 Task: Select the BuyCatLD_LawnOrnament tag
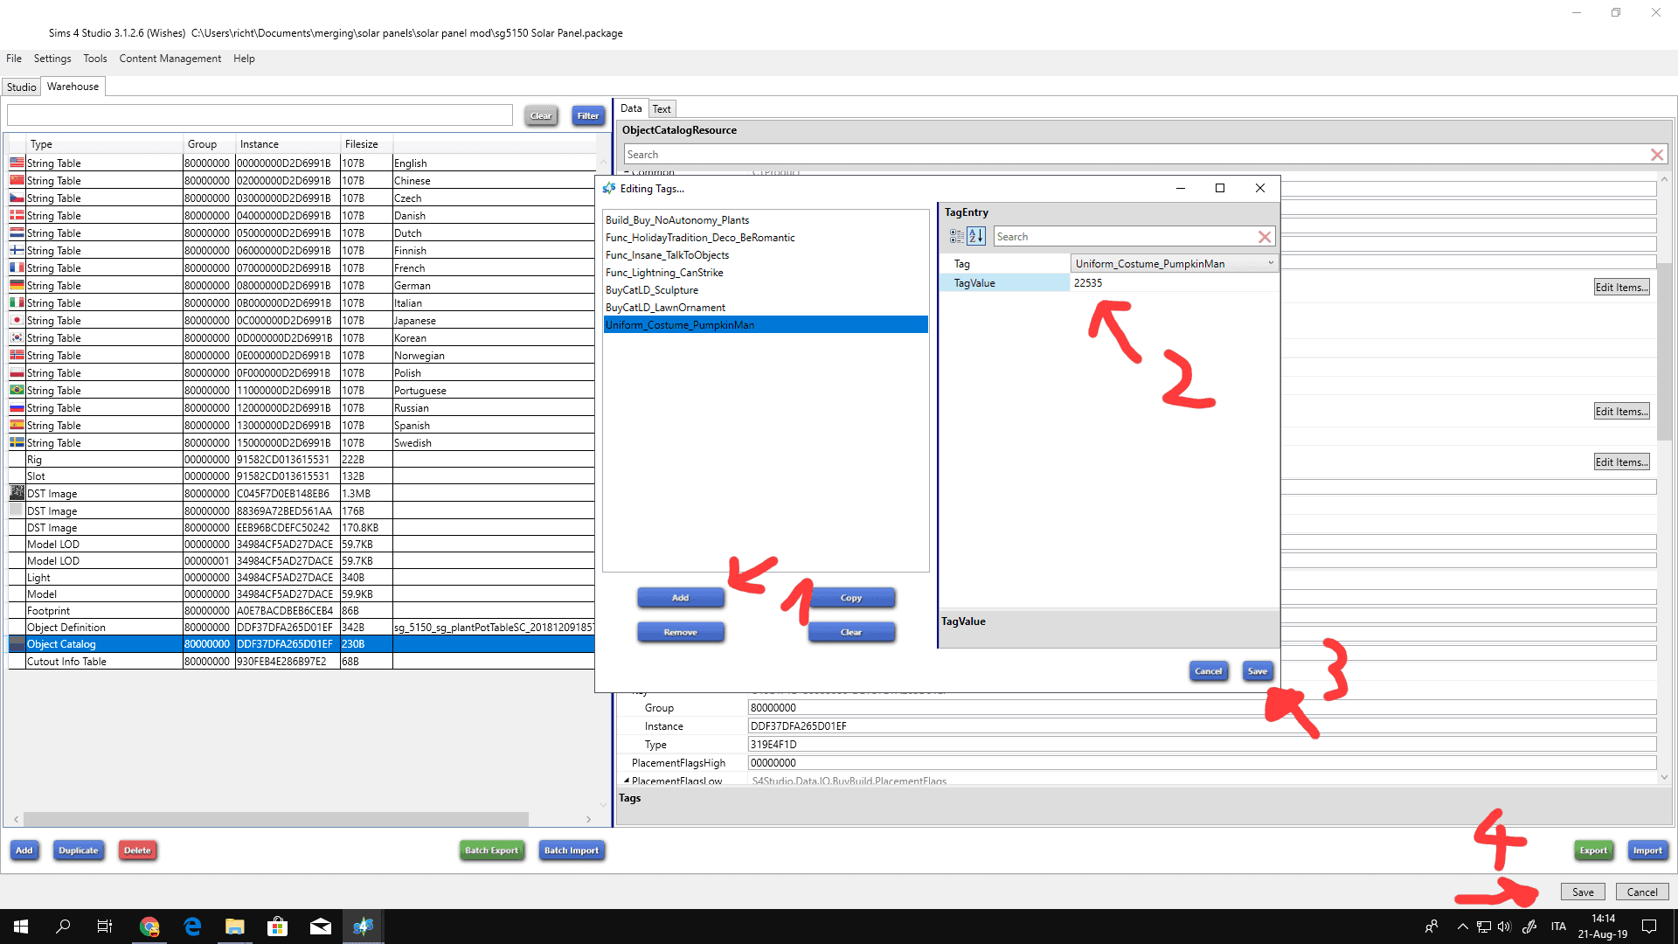(x=665, y=308)
